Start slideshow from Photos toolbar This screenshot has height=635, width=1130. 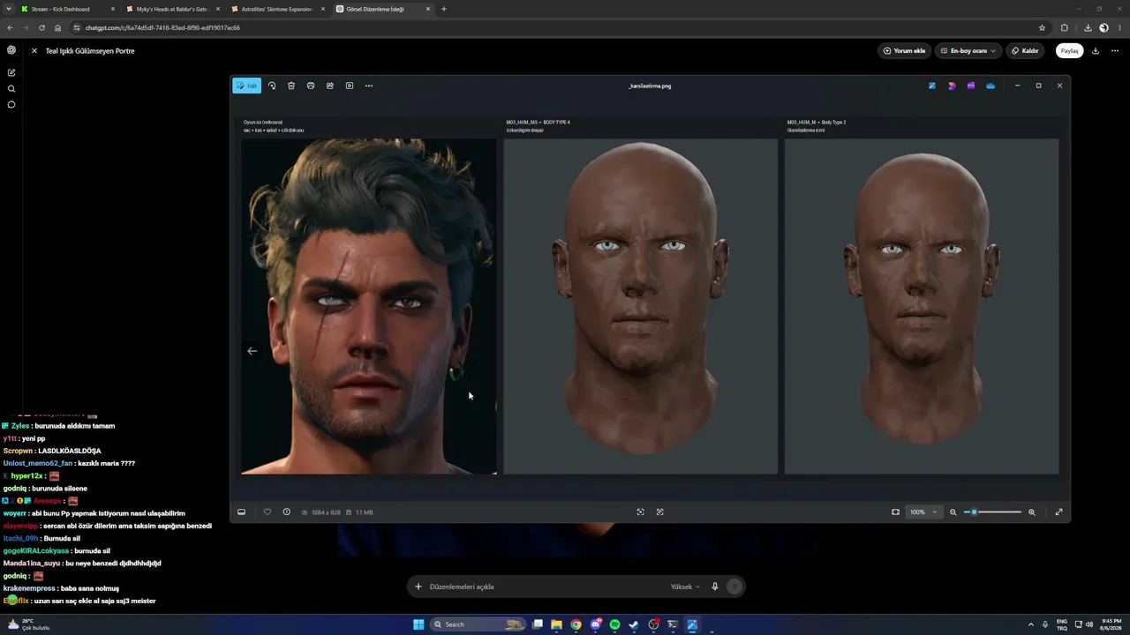pos(350,86)
